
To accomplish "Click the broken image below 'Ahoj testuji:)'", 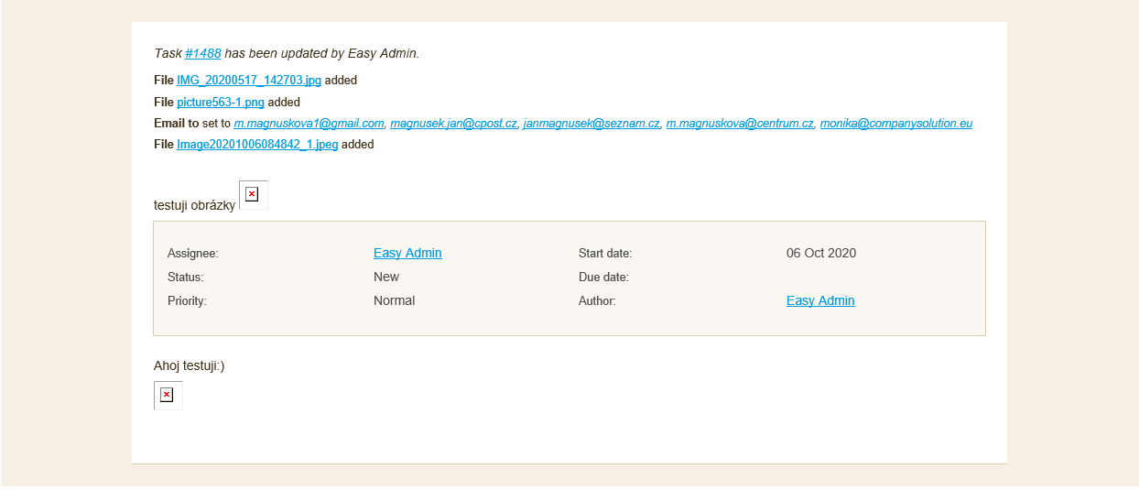I will click(x=168, y=395).
